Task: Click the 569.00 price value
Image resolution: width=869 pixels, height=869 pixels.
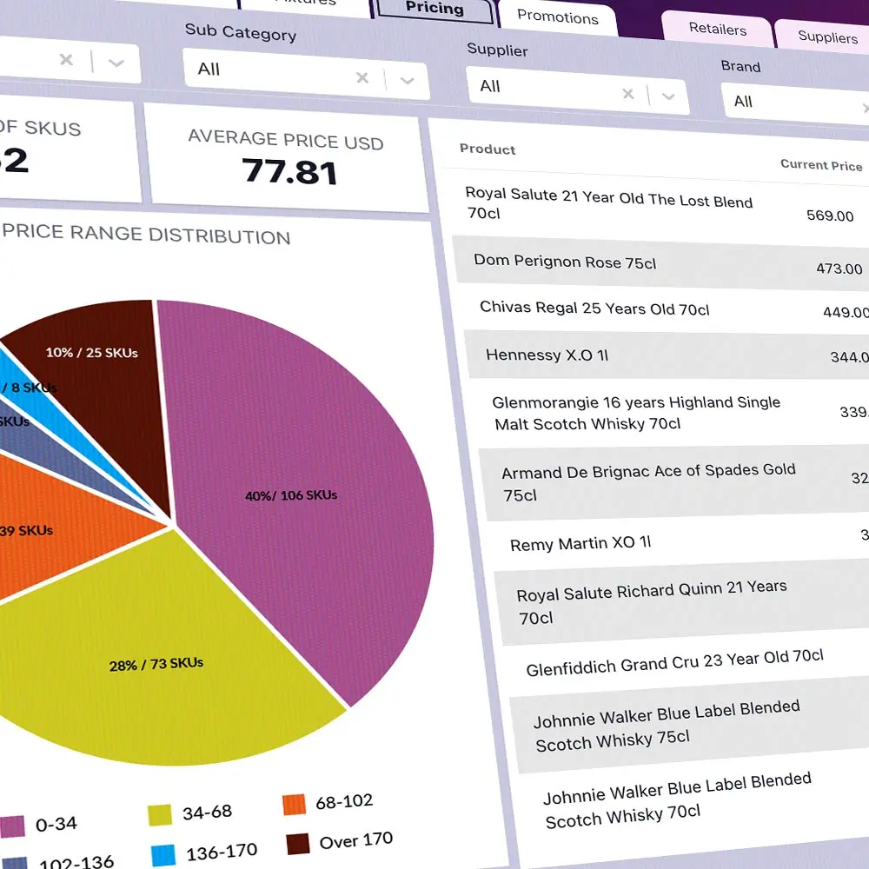Action: click(x=830, y=215)
